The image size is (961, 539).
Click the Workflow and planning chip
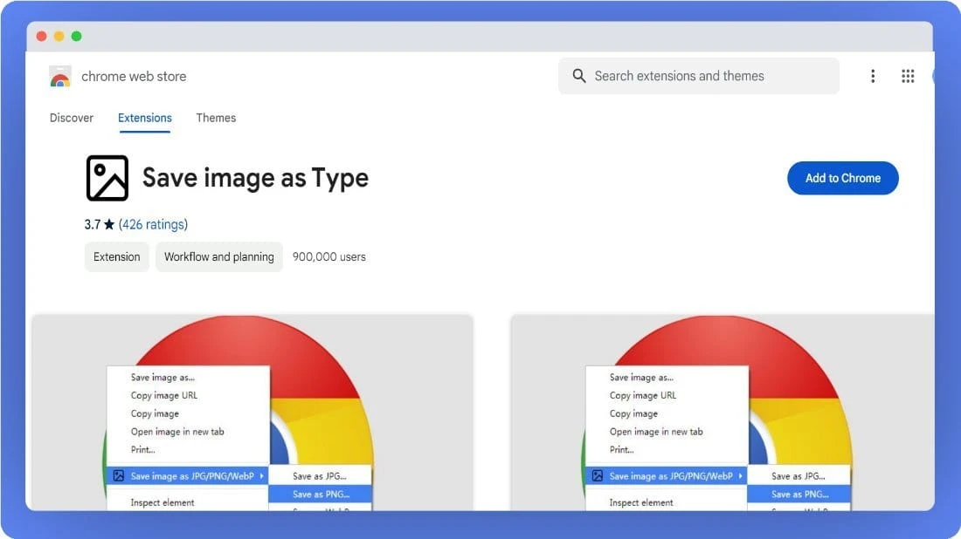coord(218,257)
